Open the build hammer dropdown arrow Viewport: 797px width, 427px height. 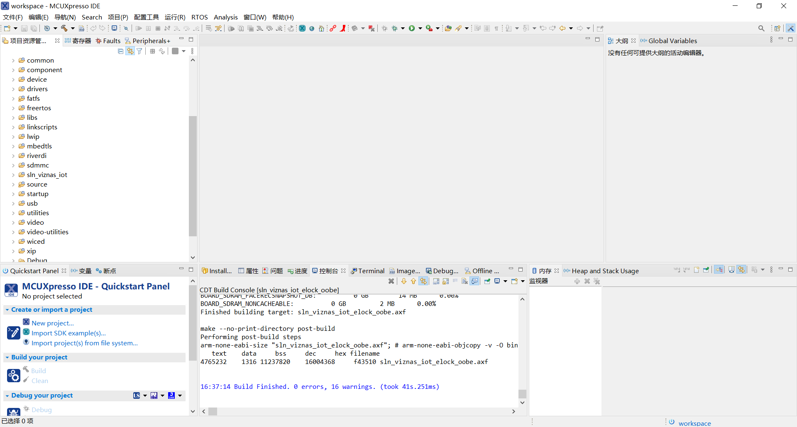click(73, 28)
